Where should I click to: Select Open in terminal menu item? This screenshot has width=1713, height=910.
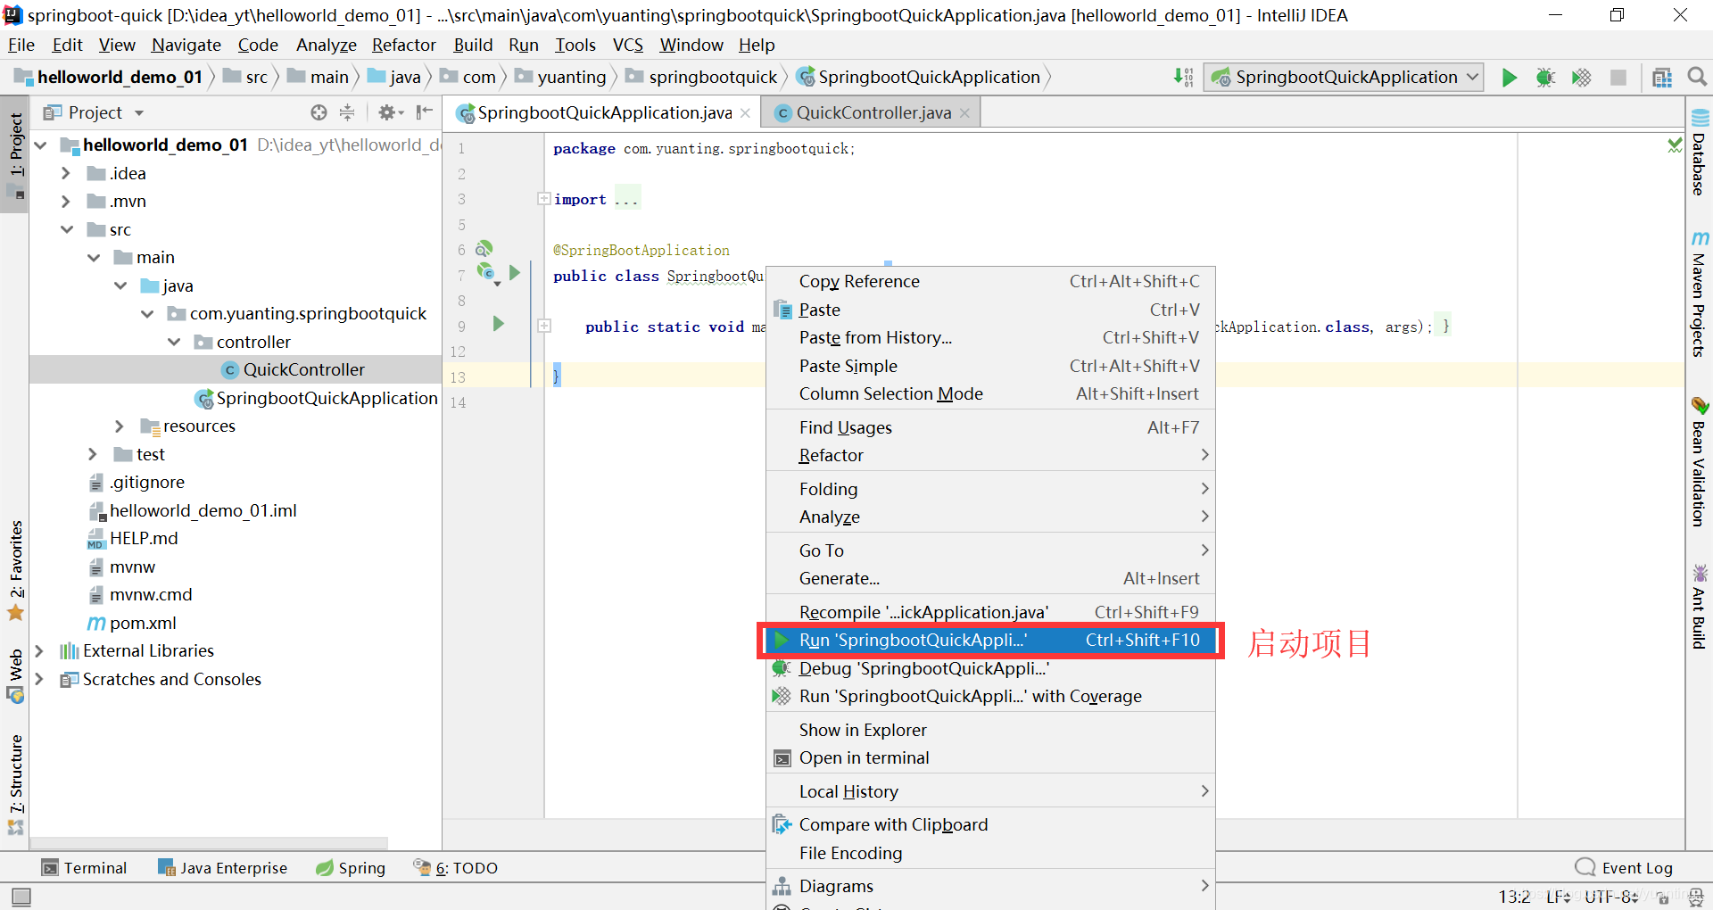tap(990, 757)
